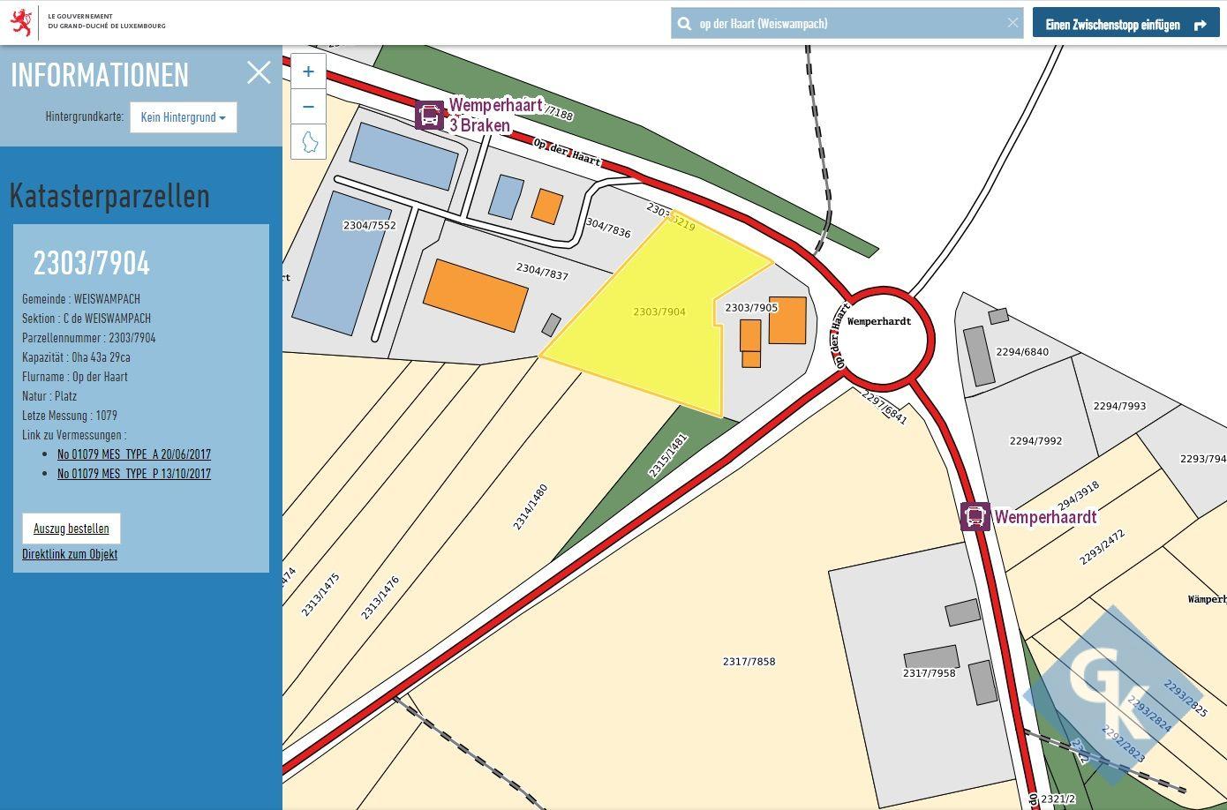Click the search input field
This screenshot has width=1227, height=810.
tap(847, 24)
